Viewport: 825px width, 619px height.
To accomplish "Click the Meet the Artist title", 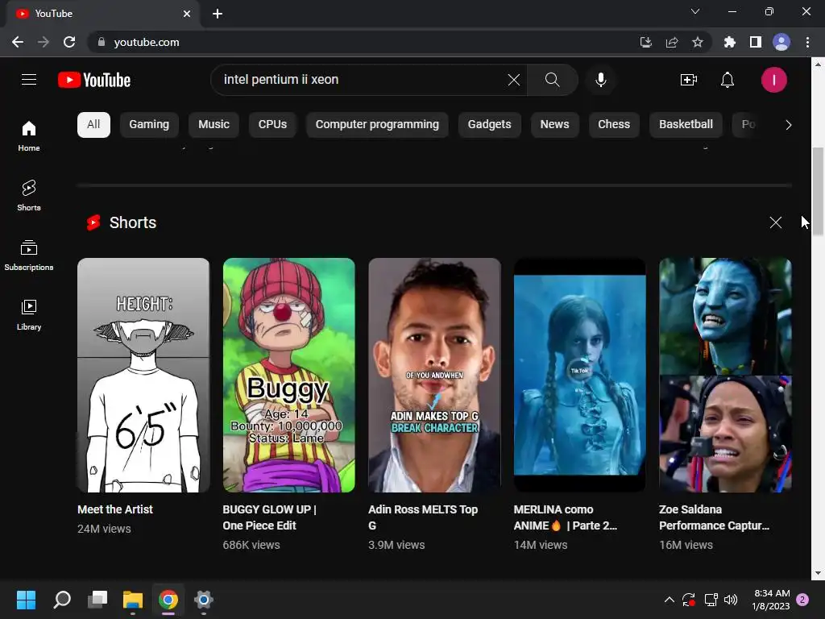I will point(115,509).
